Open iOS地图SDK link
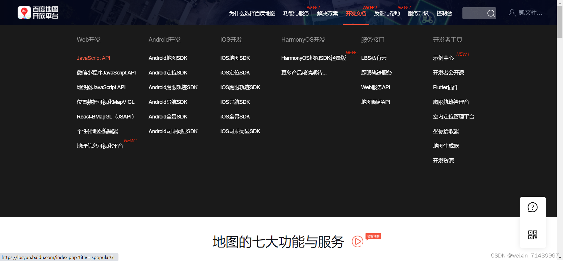The width and height of the screenshot is (563, 261). point(235,58)
